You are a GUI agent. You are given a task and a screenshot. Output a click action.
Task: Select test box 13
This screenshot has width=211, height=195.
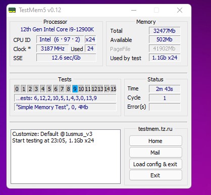(x=100, y=89)
